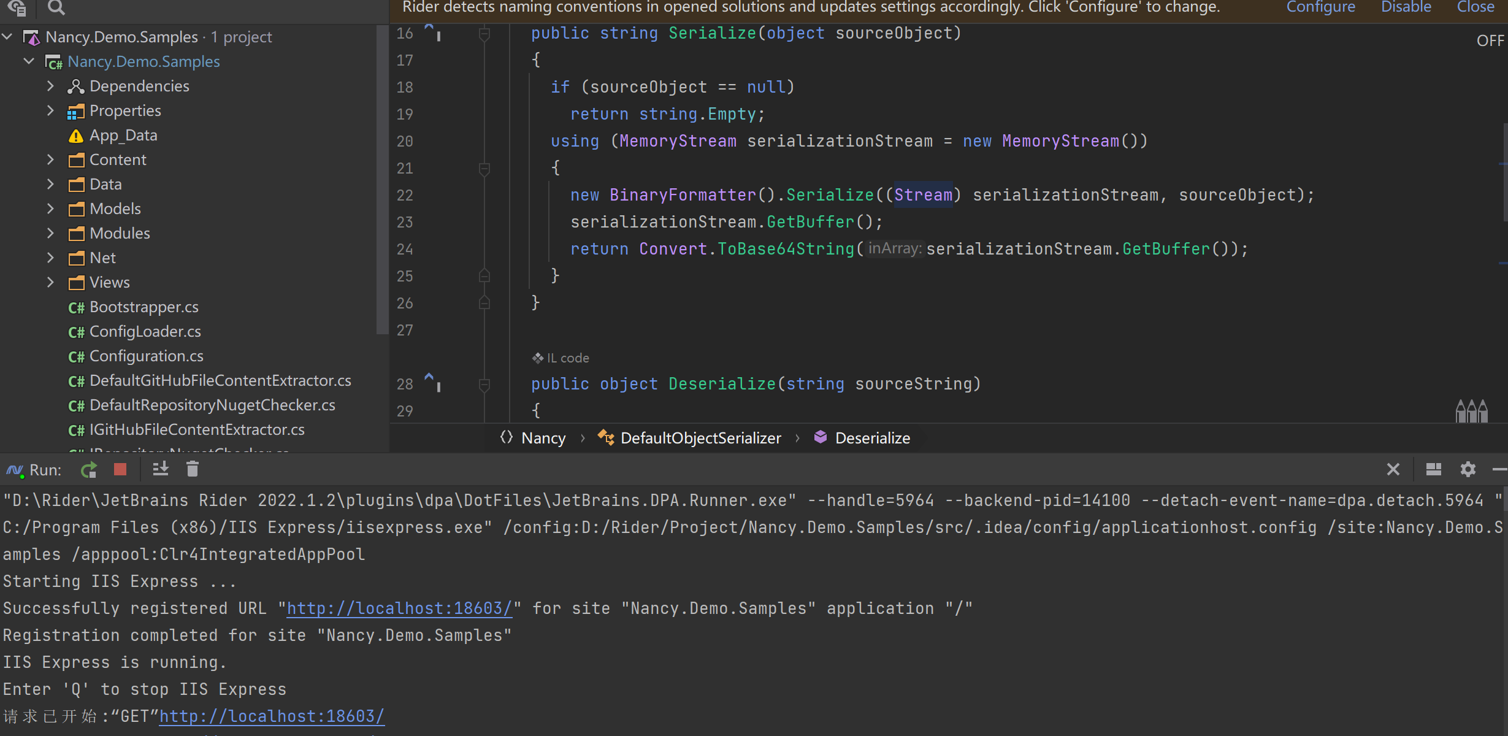Click the Stream cast on line 22

[x=923, y=195]
